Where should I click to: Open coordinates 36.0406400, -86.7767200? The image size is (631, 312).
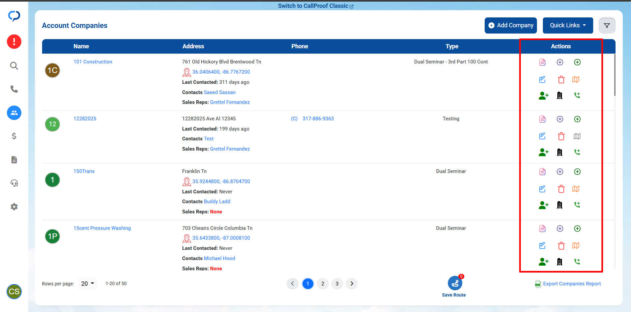point(221,72)
